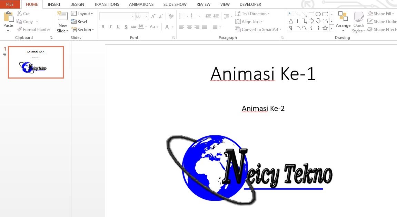Click the Arrange button
The width and height of the screenshot is (397, 217).
click(x=343, y=21)
